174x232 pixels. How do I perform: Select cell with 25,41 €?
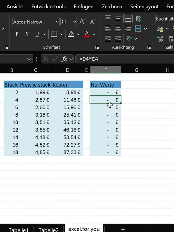click(67, 115)
